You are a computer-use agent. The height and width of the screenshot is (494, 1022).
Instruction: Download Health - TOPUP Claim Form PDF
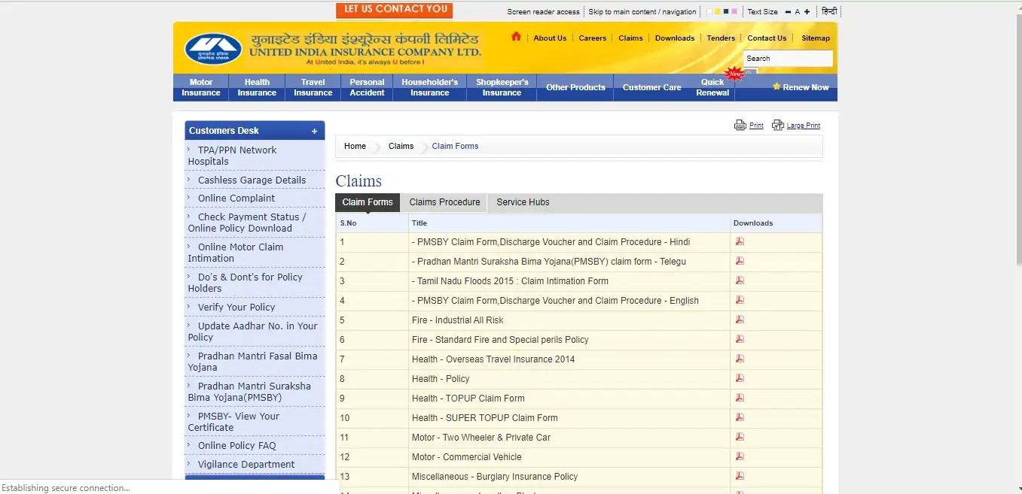click(740, 398)
